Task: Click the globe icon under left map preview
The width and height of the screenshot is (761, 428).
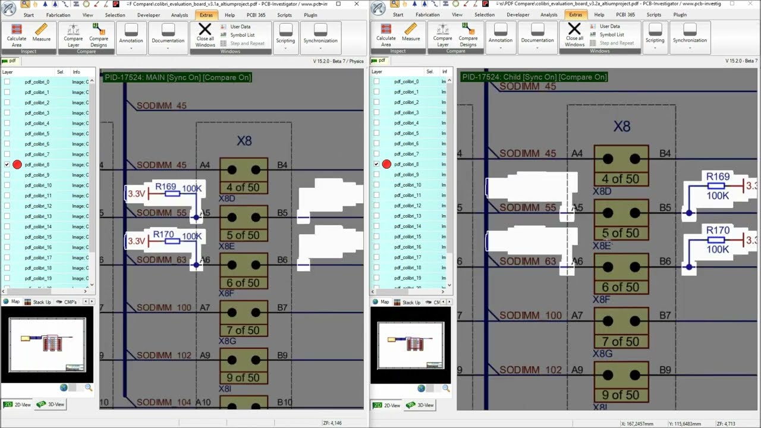Action: click(64, 388)
